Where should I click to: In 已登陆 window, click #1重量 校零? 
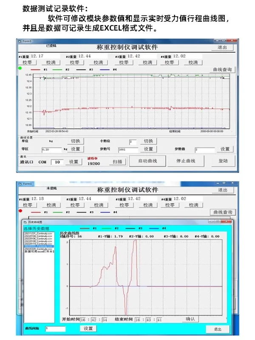click(x=27, y=62)
